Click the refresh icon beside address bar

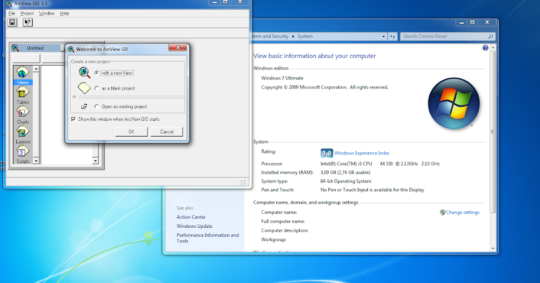pos(392,36)
